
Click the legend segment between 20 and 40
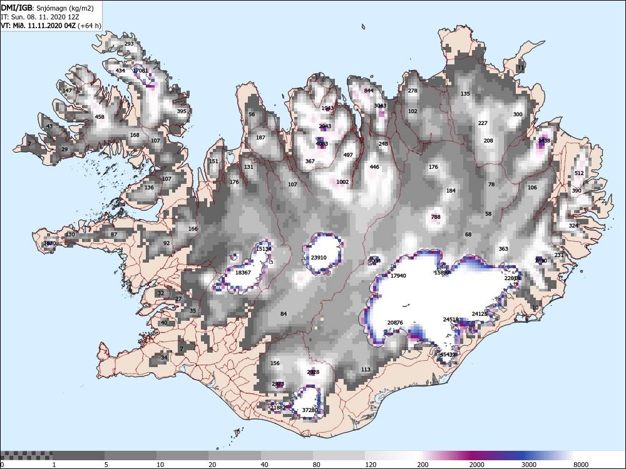pyautogui.click(x=235, y=455)
